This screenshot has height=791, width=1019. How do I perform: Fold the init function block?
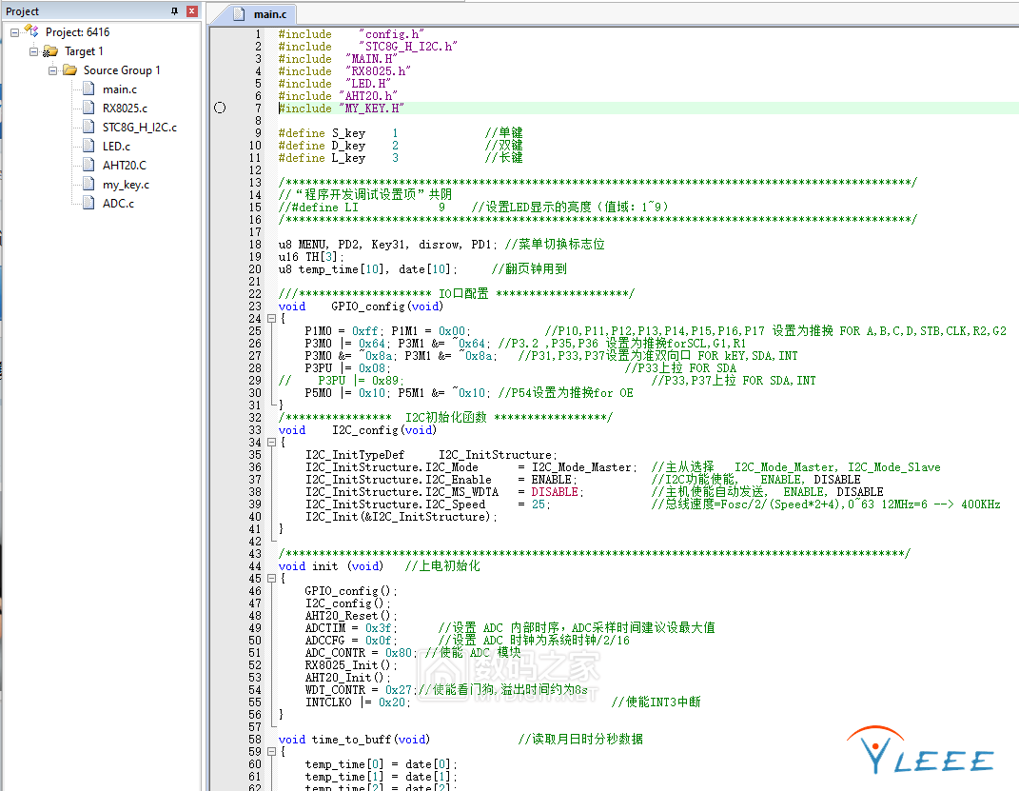[272, 579]
